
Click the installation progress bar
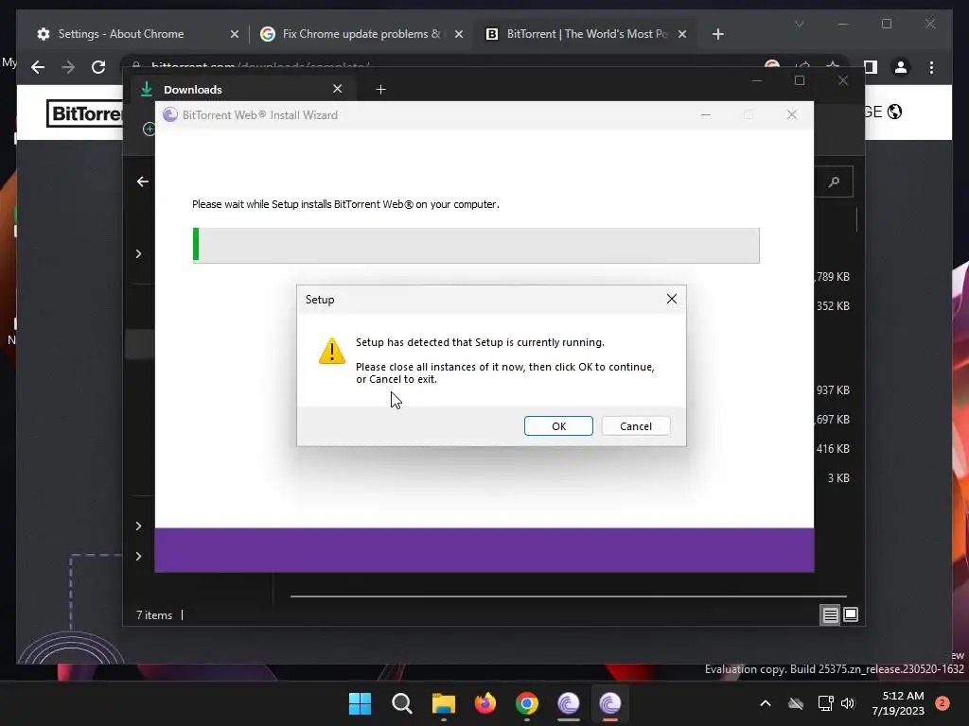tap(476, 245)
